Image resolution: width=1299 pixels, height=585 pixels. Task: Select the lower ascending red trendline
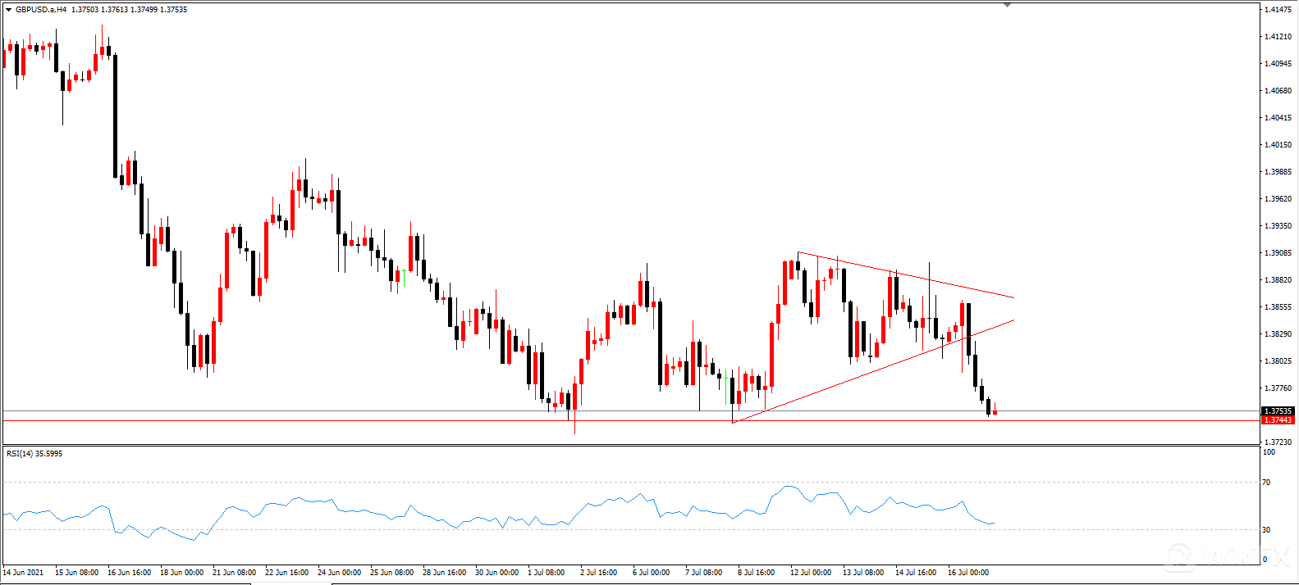coord(862,375)
